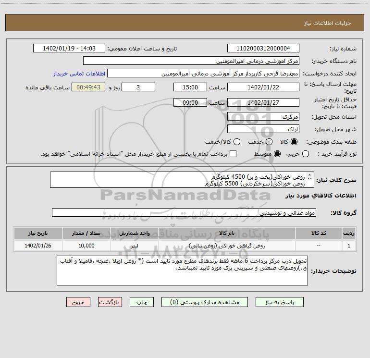Click the announcement date field 1402/01/19 - 14:03
Image resolution: width=370 pixels, height=358 pixels.
coord(69,48)
